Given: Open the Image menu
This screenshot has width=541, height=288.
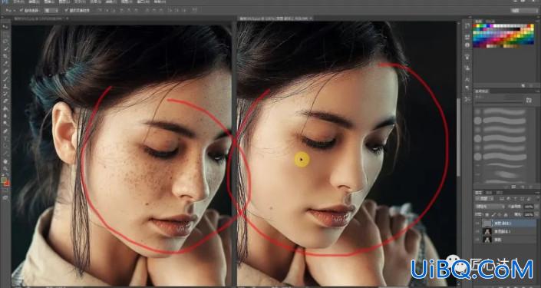Looking at the screenshot, I should [x=49, y=2].
